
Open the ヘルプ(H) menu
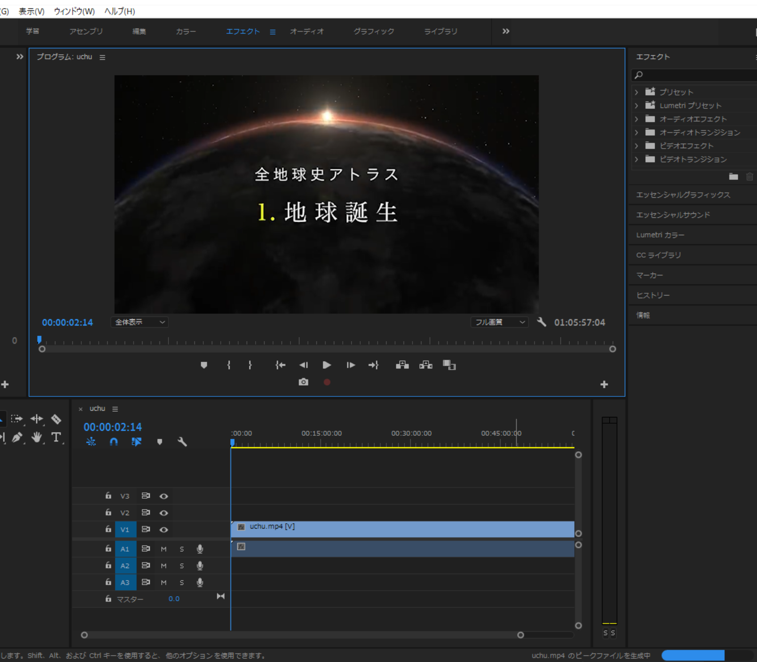click(120, 11)
